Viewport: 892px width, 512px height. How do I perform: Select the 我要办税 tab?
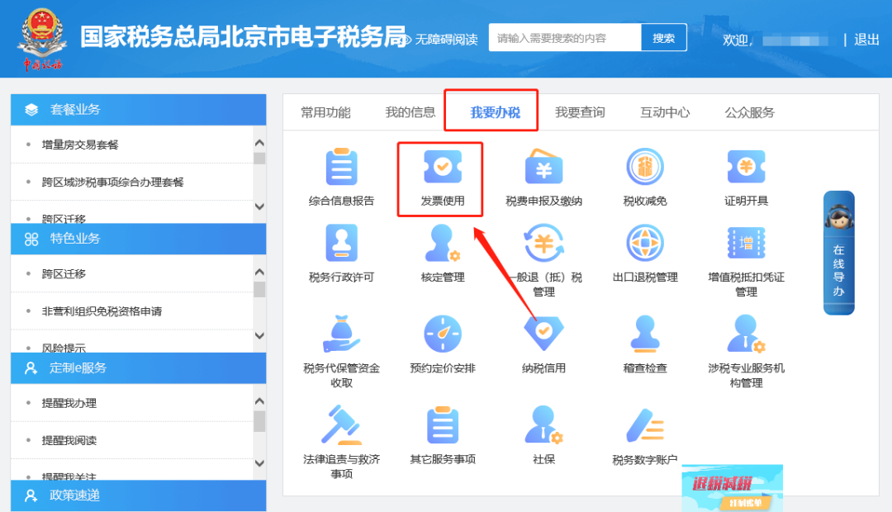pos(495,112)
